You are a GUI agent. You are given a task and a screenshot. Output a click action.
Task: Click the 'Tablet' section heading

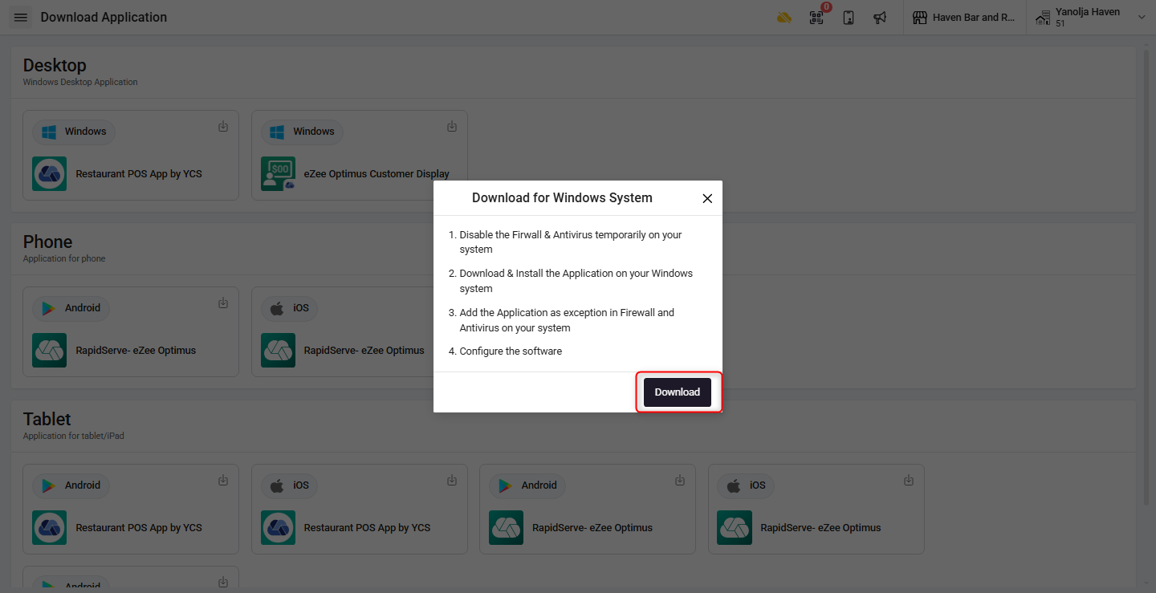pos(47,420)
